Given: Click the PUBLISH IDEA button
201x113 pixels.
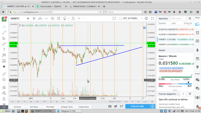Looking at the screenshot, I should tap(138, 106).
